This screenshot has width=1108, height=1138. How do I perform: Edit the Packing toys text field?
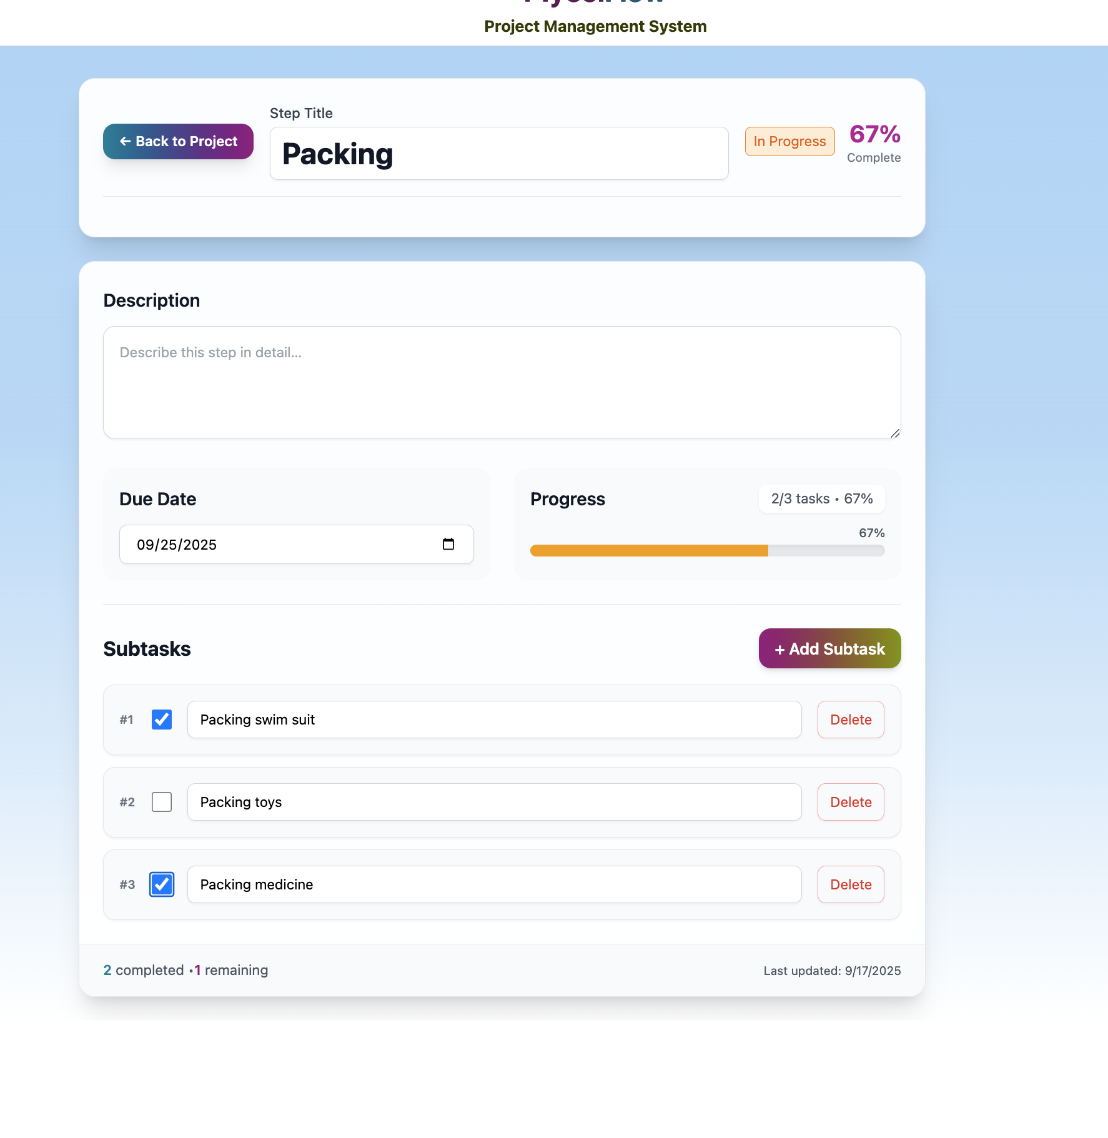493,802
